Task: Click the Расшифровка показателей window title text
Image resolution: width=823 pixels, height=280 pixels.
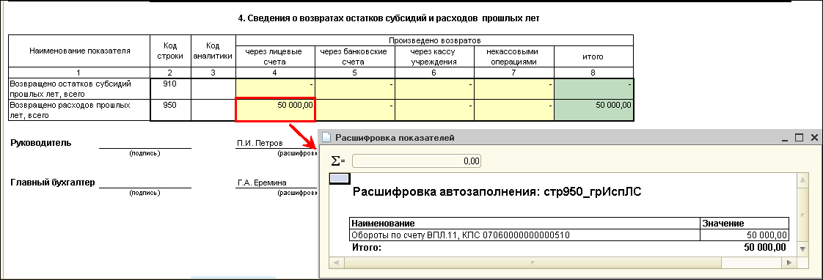Action: click(x=395, y=138)
